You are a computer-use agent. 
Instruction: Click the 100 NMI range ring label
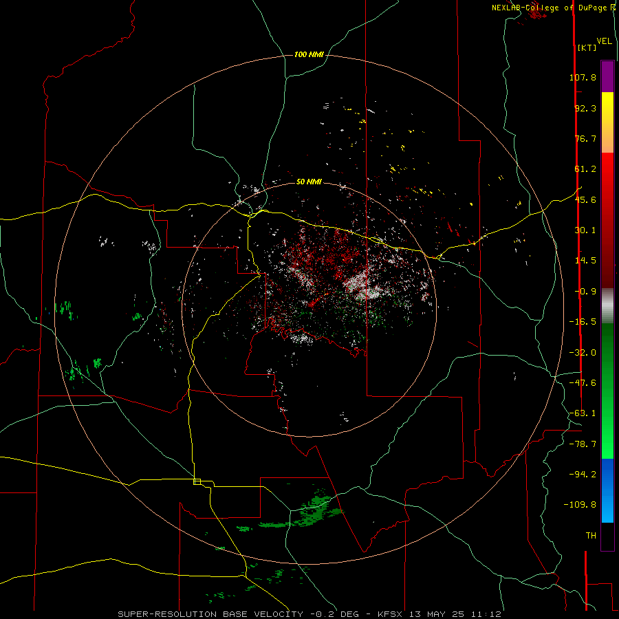(x=309, y=54)
